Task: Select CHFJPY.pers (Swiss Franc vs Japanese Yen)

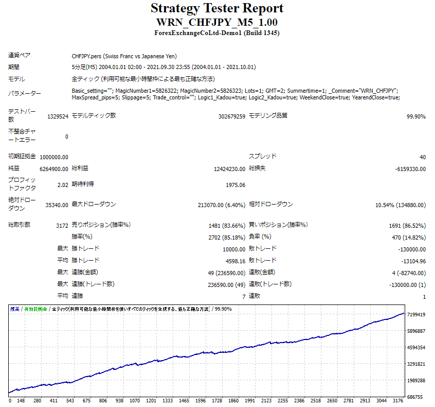Action: 124,56
